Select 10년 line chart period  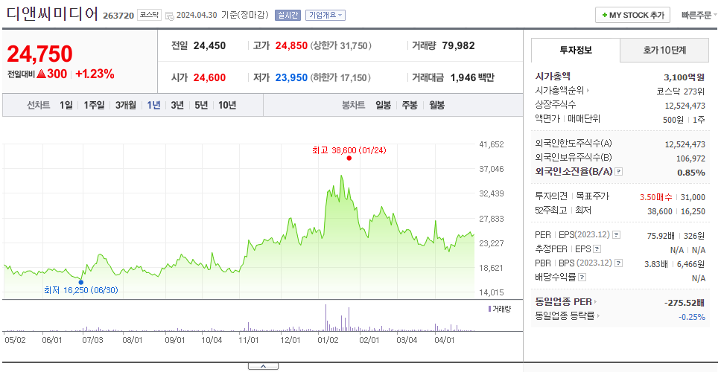pos(227,105)
